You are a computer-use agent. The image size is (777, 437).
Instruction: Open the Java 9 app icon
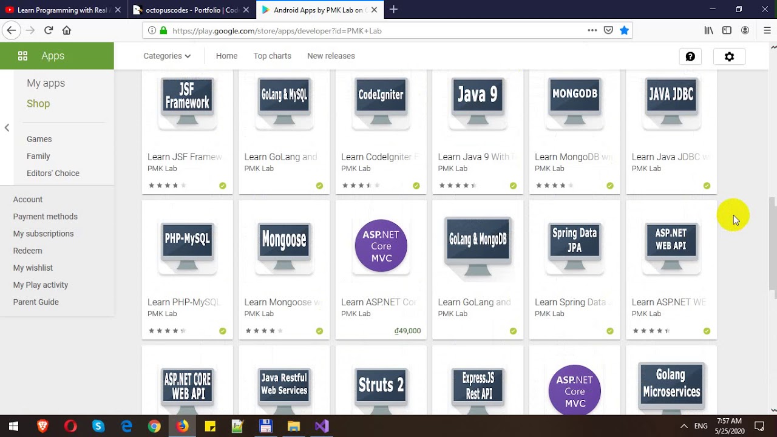[478, 103]
